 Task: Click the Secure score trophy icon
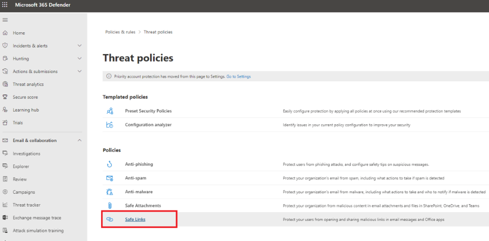pyautogui.click(x=5, y=97)
